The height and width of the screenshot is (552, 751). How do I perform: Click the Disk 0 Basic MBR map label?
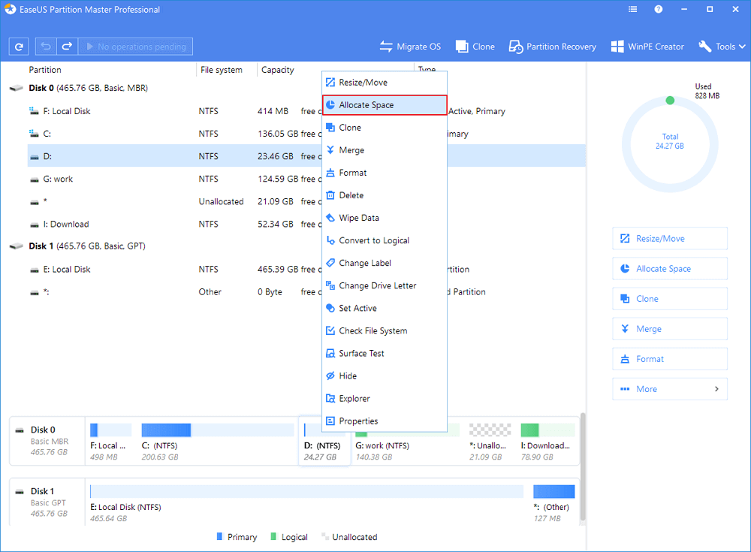point(47,441)
